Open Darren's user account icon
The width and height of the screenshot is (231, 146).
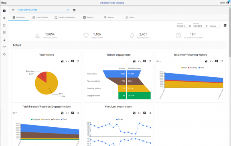point(228,3)
